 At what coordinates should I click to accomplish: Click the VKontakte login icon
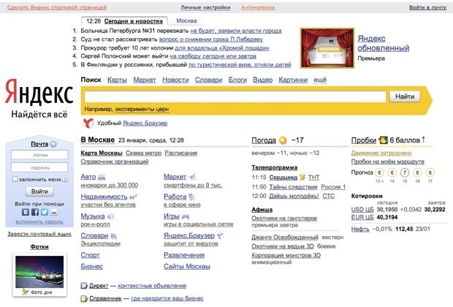26,212
